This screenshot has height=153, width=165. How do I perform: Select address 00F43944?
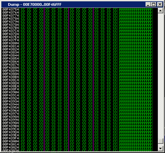click(x=11, y=105)
